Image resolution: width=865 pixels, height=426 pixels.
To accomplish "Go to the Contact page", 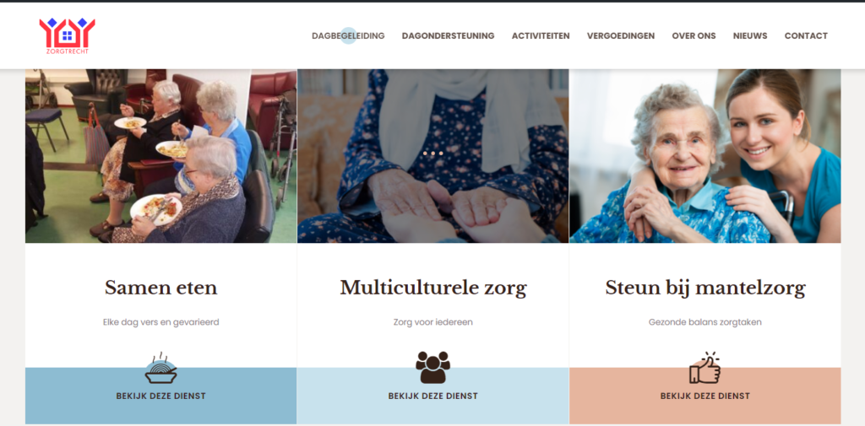I will 806,35.
